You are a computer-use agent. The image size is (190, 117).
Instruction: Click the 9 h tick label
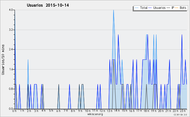80,111
